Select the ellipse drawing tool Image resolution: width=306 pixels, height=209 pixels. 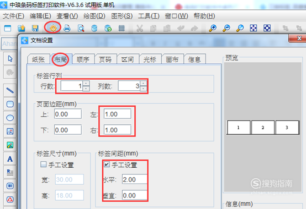[x=10, y=118]
